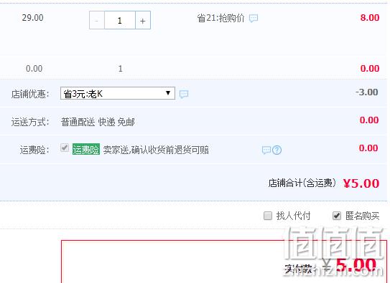The width and height of the screenshot is (390, 283).
Task: Click the green 运费险 badge
Action: pyautogui.click(x=86, y=149)
